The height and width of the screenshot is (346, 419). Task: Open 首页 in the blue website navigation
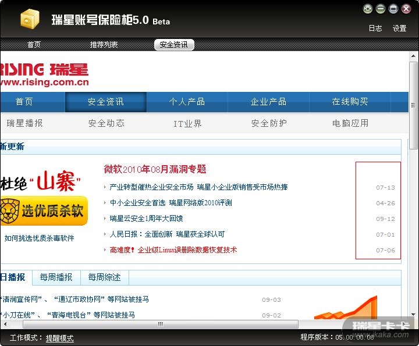tap(24, 102)
